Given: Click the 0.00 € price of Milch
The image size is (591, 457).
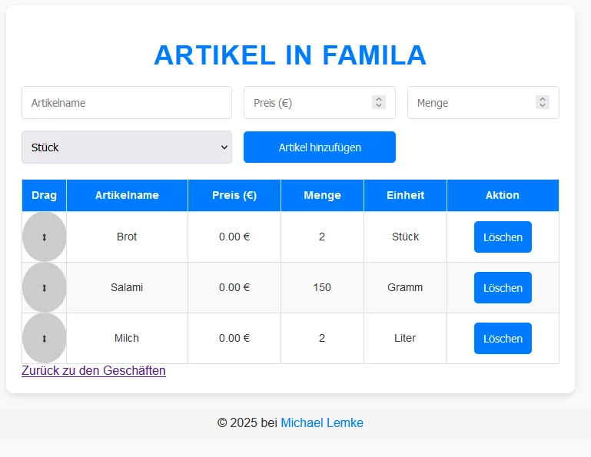Looking at the screenshot, I should (x=234, y=338).
